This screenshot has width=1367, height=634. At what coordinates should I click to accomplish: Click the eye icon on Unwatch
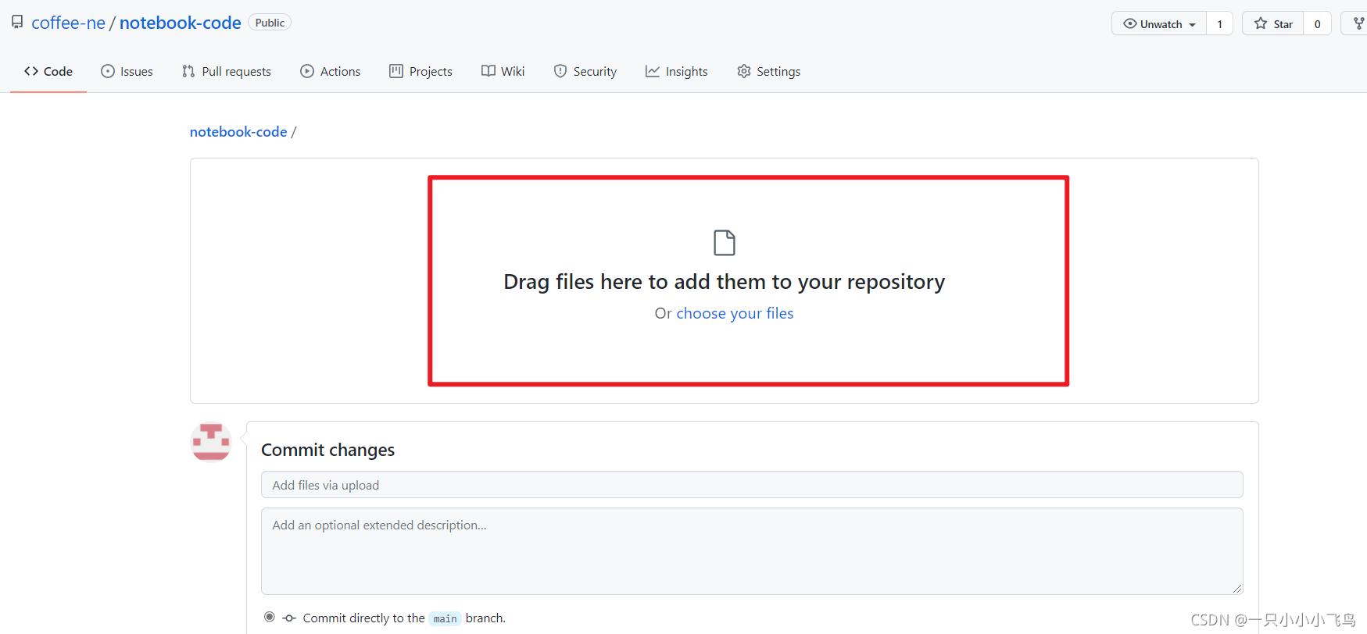(x=1130, y=23)
